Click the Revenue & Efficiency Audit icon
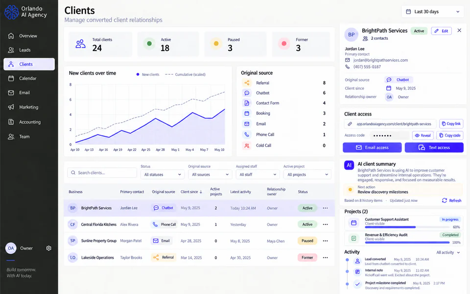Viewport: 470px width, 294px height. (353, 238)
